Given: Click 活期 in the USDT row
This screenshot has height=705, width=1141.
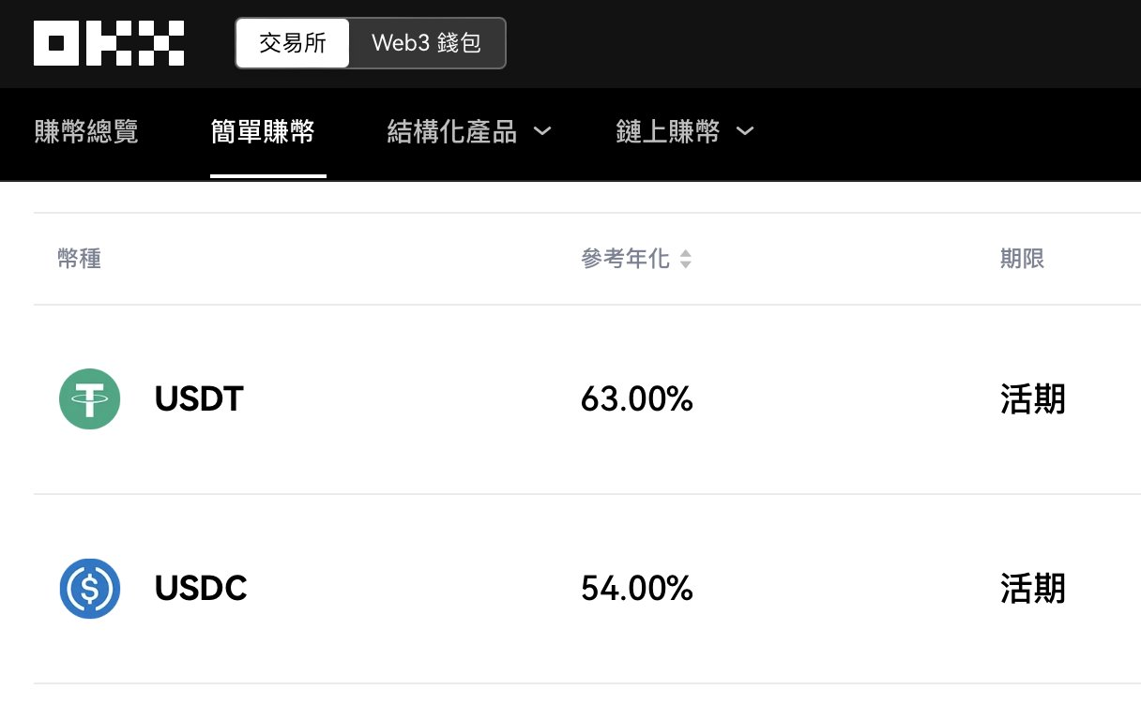Looking at the screenshot, I should coord(1033,399).
